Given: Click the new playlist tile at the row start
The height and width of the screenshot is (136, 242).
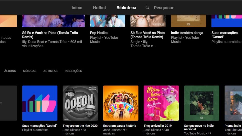Looking at the screenshot, I should pos(8,103).
